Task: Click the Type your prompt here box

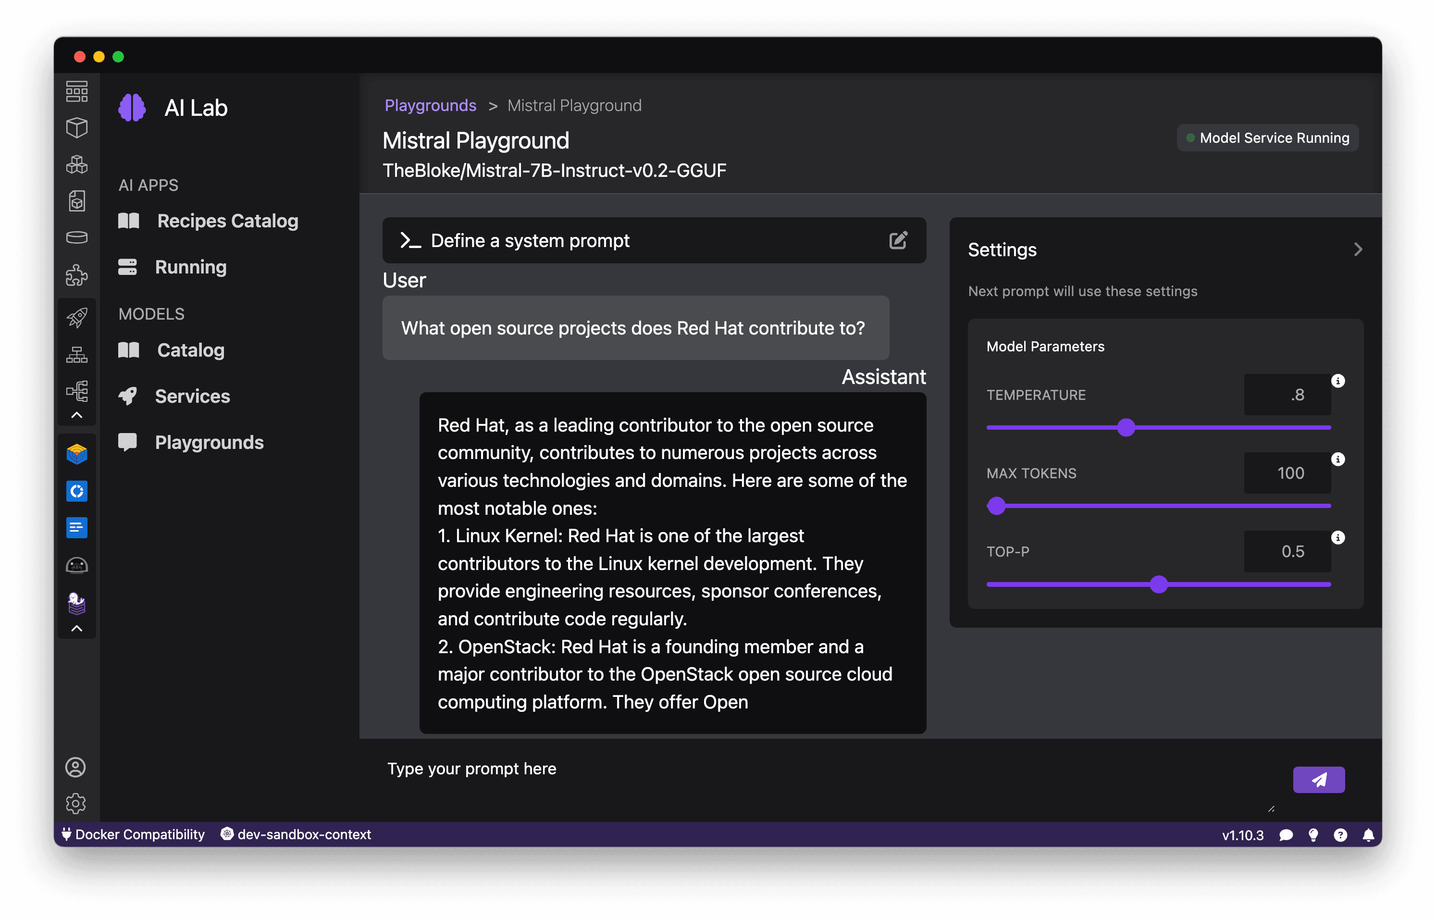Action: pos(829,780)
